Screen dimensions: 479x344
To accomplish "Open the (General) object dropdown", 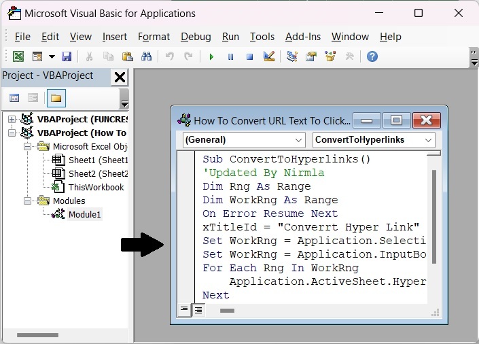I will tap(244, 140).
